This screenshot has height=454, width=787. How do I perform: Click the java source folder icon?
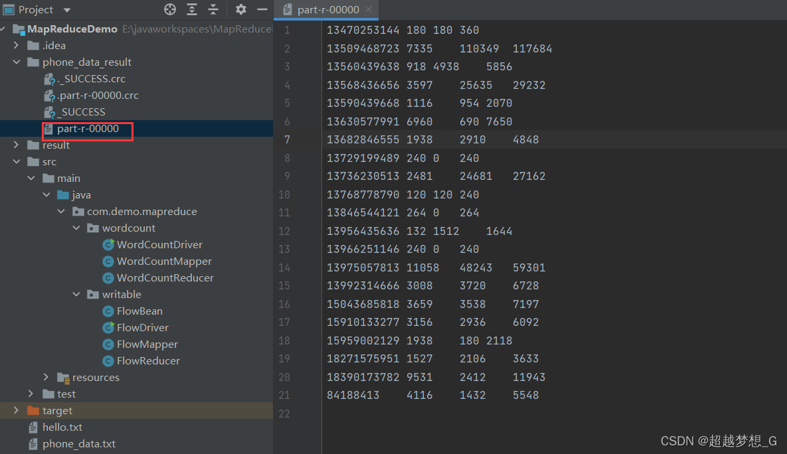tap(62, 194)
